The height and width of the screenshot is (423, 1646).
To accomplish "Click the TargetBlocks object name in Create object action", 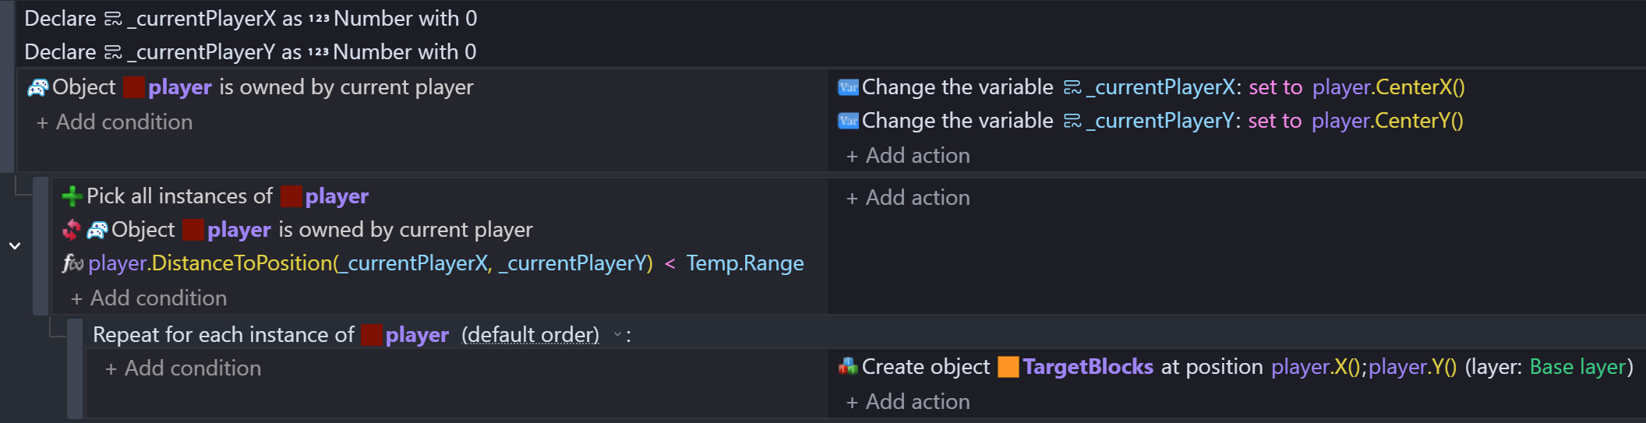I will click(x=1088, y=367).
